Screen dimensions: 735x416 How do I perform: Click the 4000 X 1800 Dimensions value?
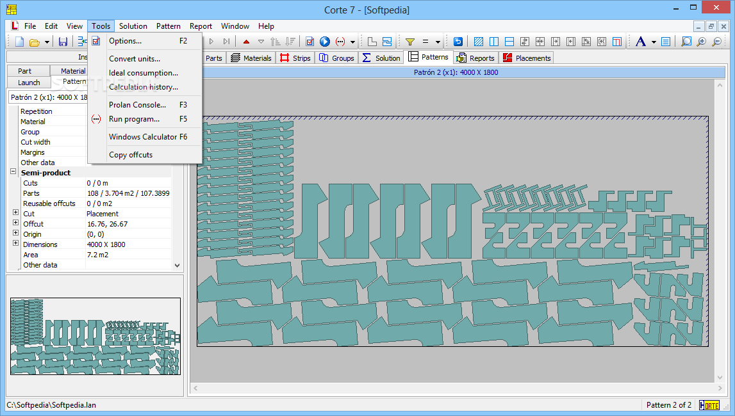106,244
